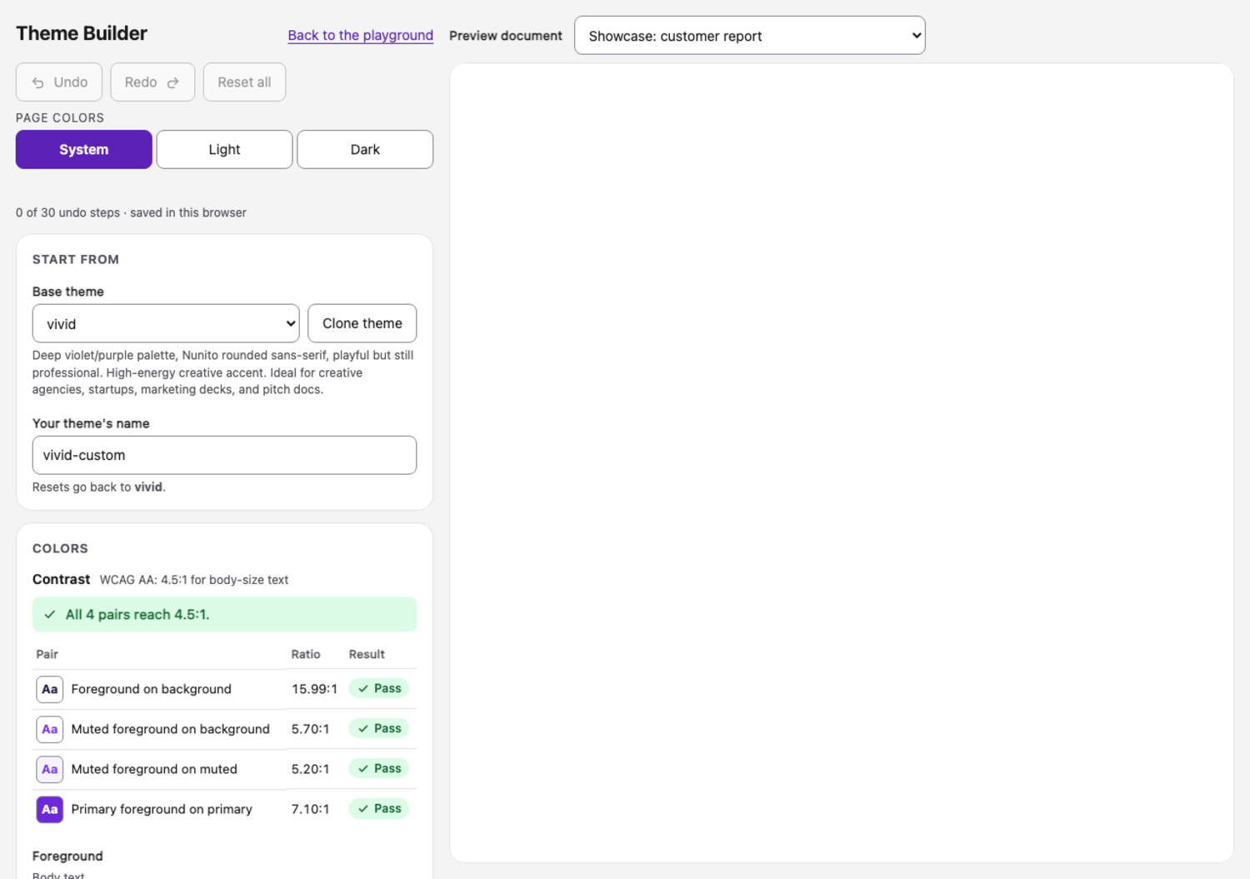Click the 7.10:1 ratio value
Screen dimensions: 1250x879
pyautogui.click(x=310, y=809)
